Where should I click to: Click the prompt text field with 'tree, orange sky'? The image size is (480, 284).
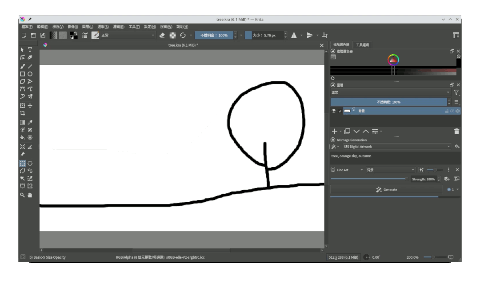tap(395, 156)
